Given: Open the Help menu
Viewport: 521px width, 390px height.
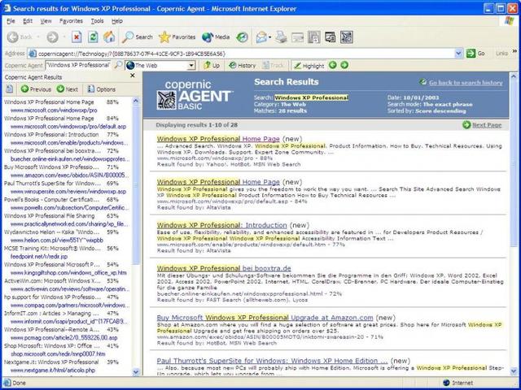Looking at the screenshot, I should 117,21.
